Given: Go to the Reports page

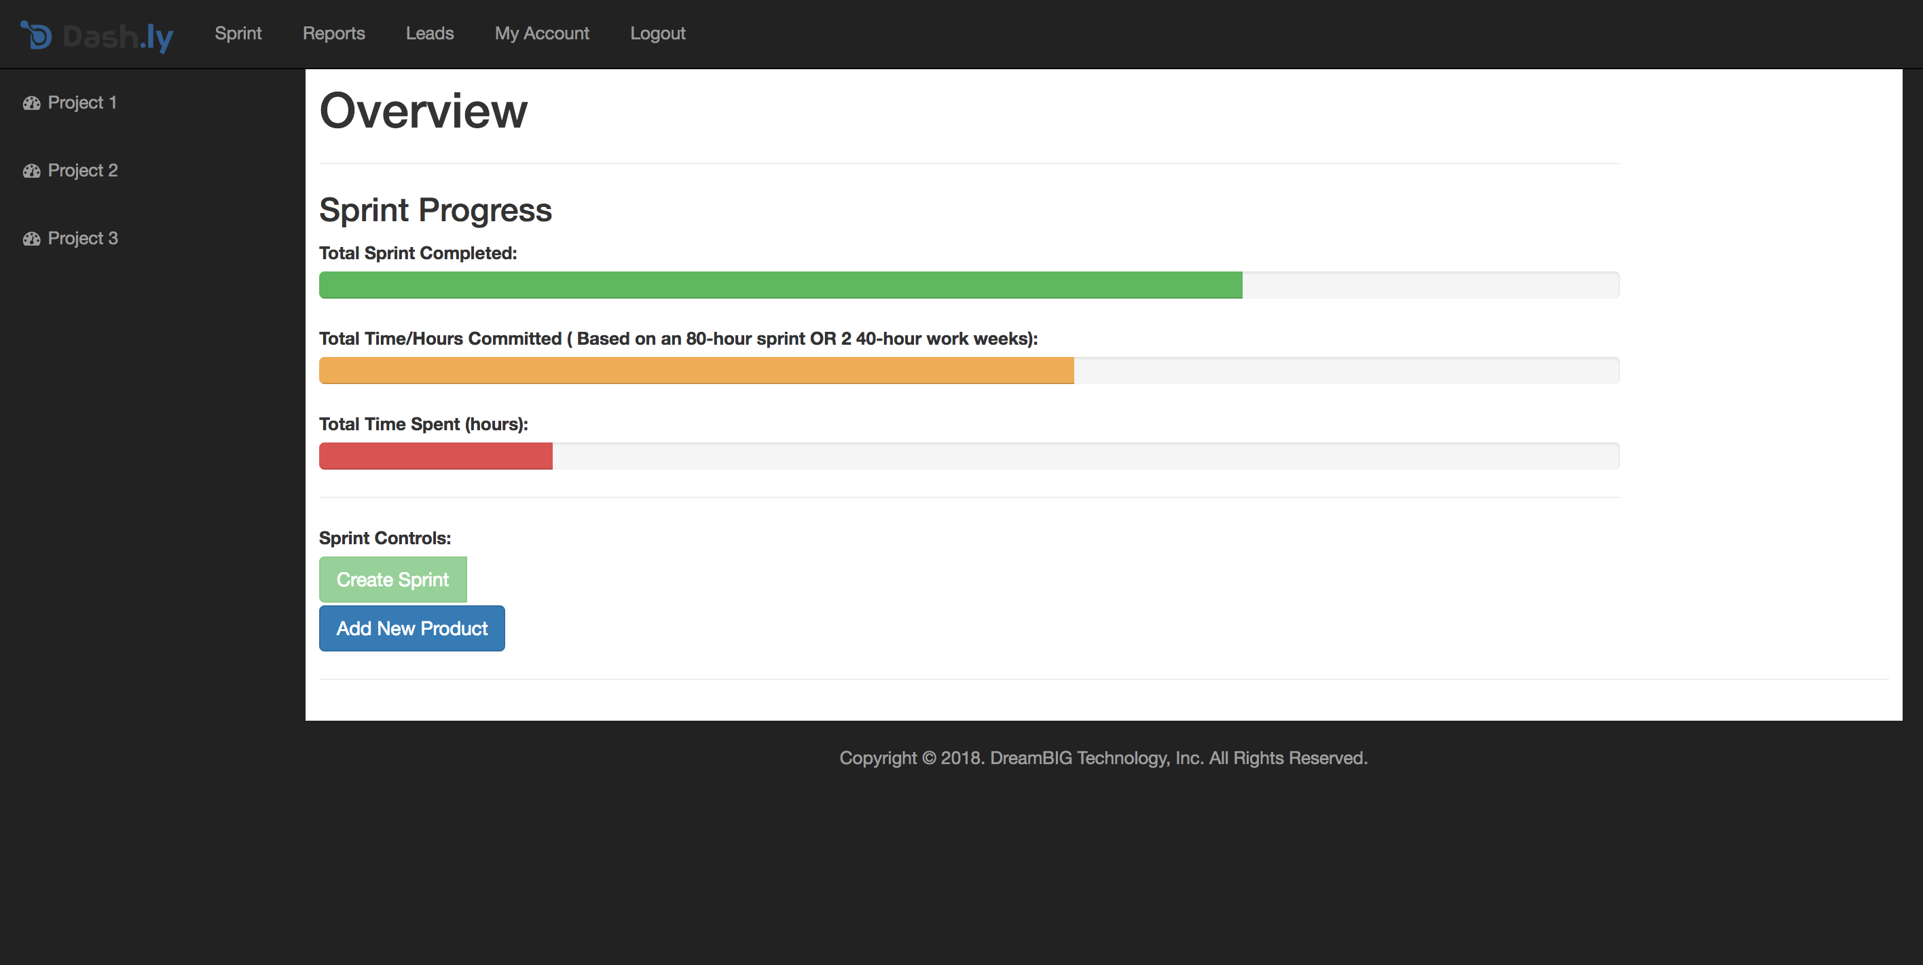Looking at the screenshot, I should point(333,33).
